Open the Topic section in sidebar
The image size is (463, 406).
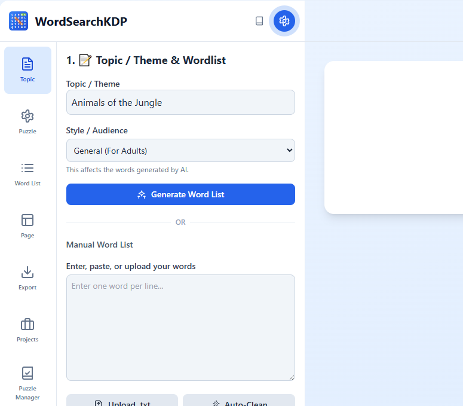point(27,70)
